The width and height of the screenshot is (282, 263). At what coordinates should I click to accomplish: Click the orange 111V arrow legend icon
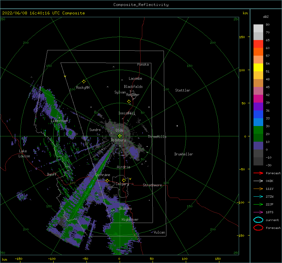tap(258, 189)
